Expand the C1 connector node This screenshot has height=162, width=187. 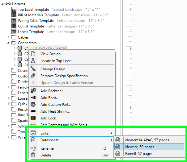15,48
